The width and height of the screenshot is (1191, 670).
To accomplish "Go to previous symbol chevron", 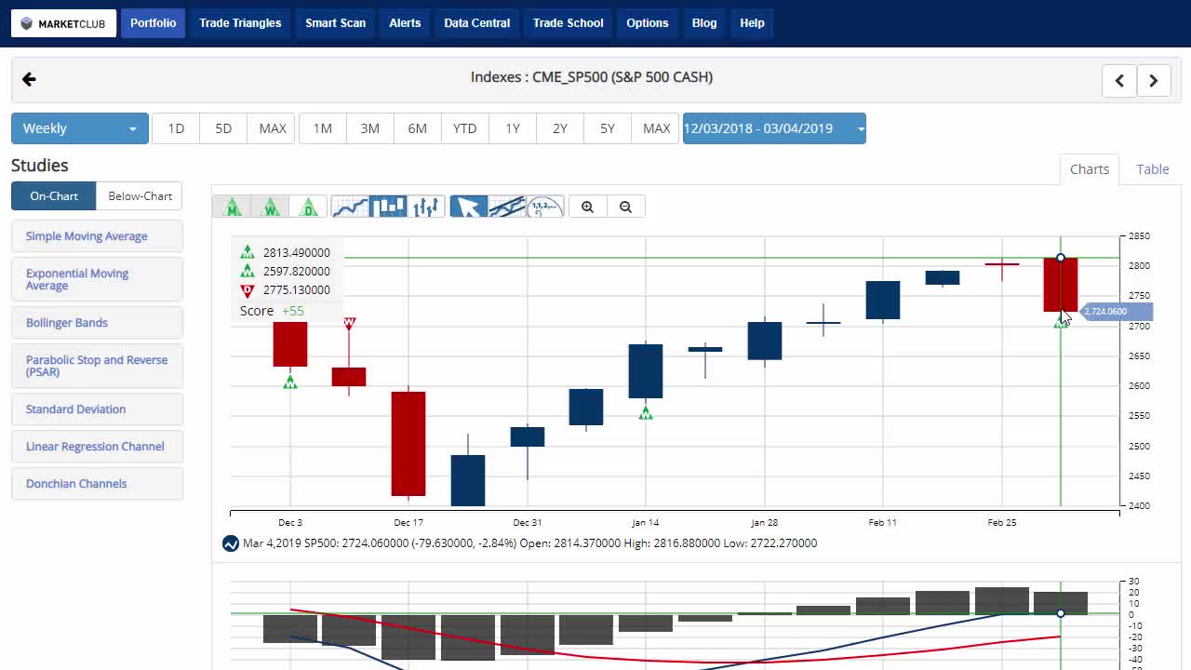I will 1119,81.
